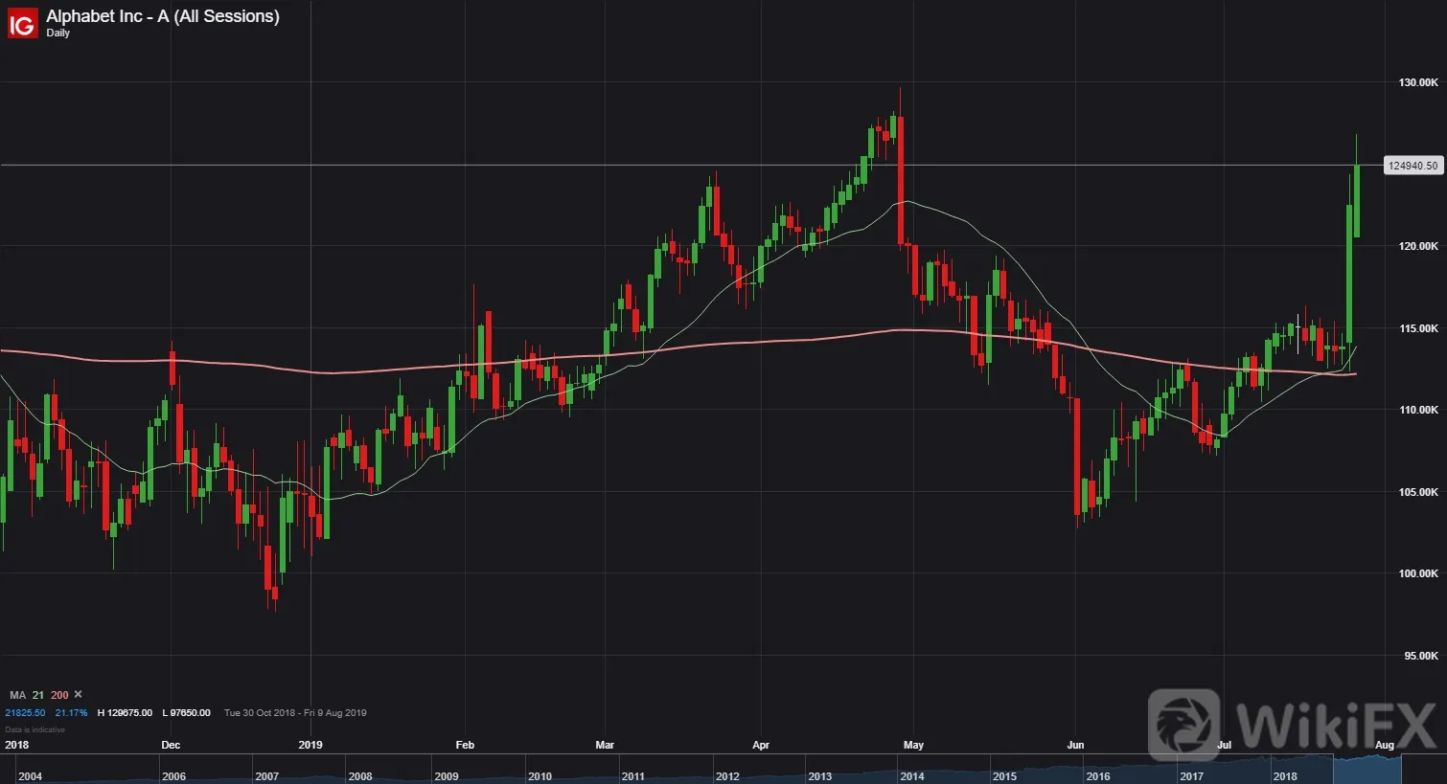1447x784 pixels.
Task: Click the IG logo icon
Action: click(21, 23)
